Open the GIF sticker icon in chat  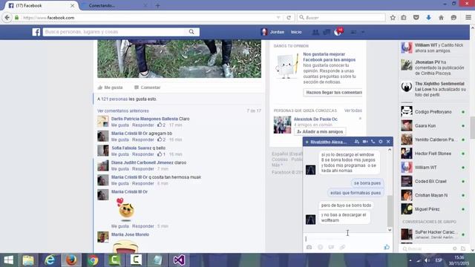(331, 247)
